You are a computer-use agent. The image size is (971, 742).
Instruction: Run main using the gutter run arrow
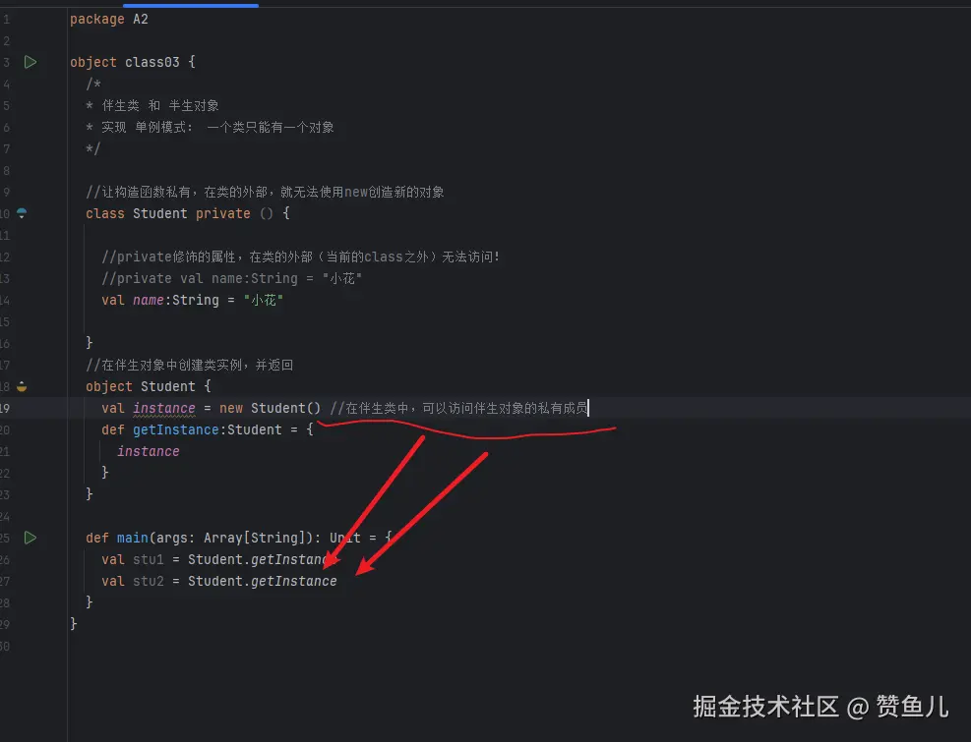[x=30, y=538]
